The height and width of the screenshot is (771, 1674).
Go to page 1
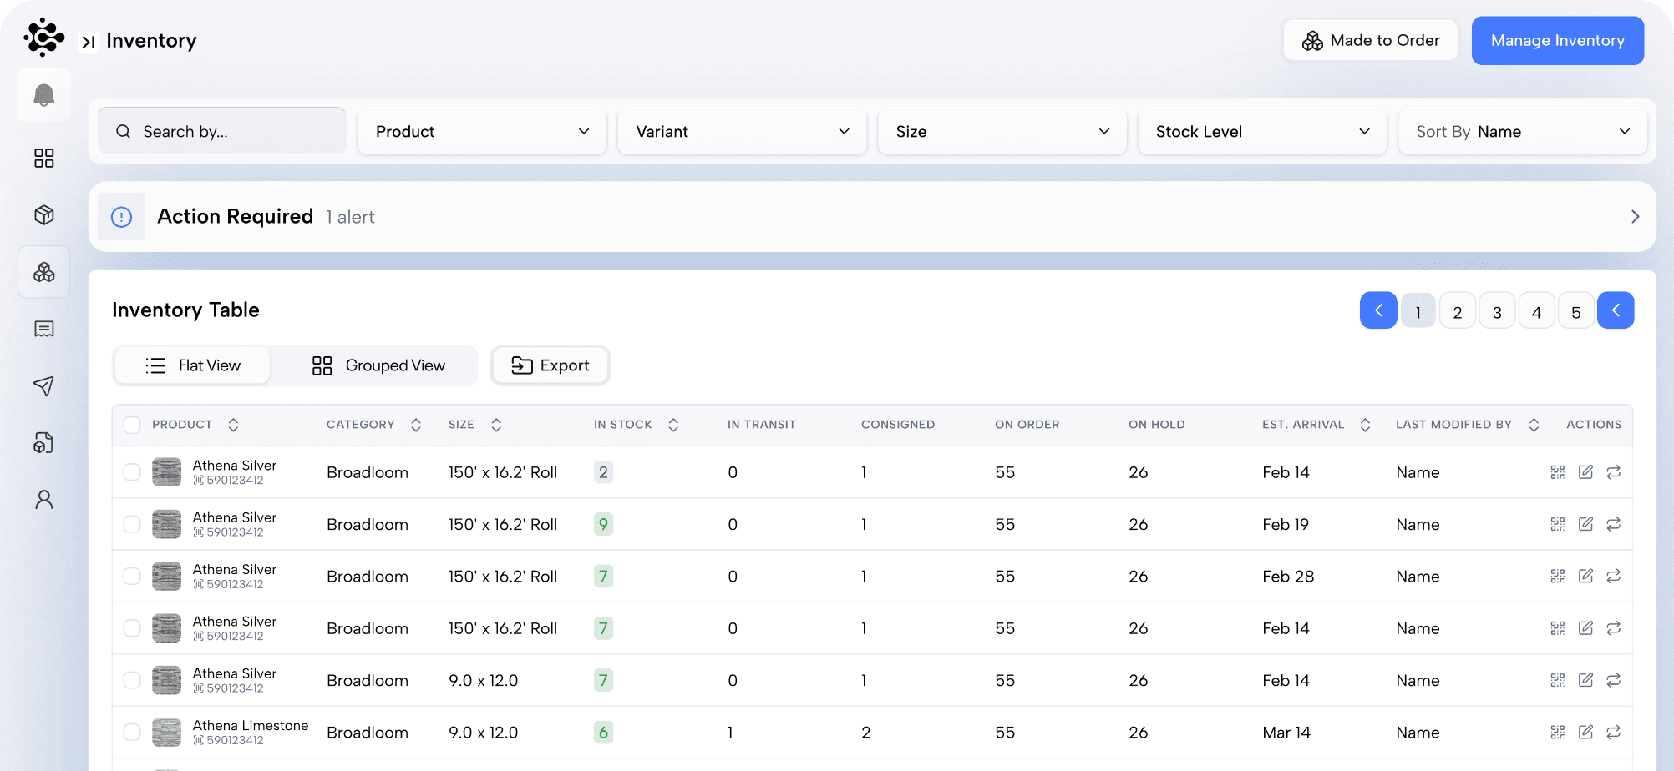pos(1418,311)
